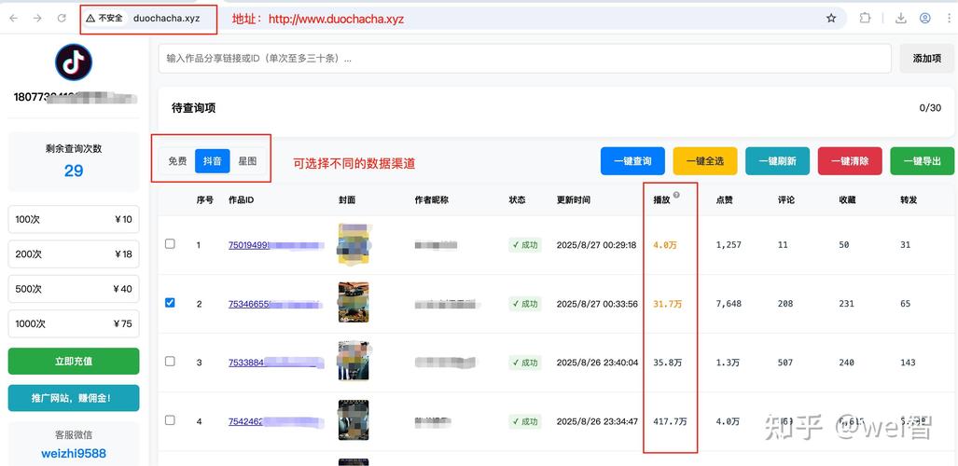Open the browser extensions puzzle icon
This screenshot has width=958, height=466.
pos(866,18)
